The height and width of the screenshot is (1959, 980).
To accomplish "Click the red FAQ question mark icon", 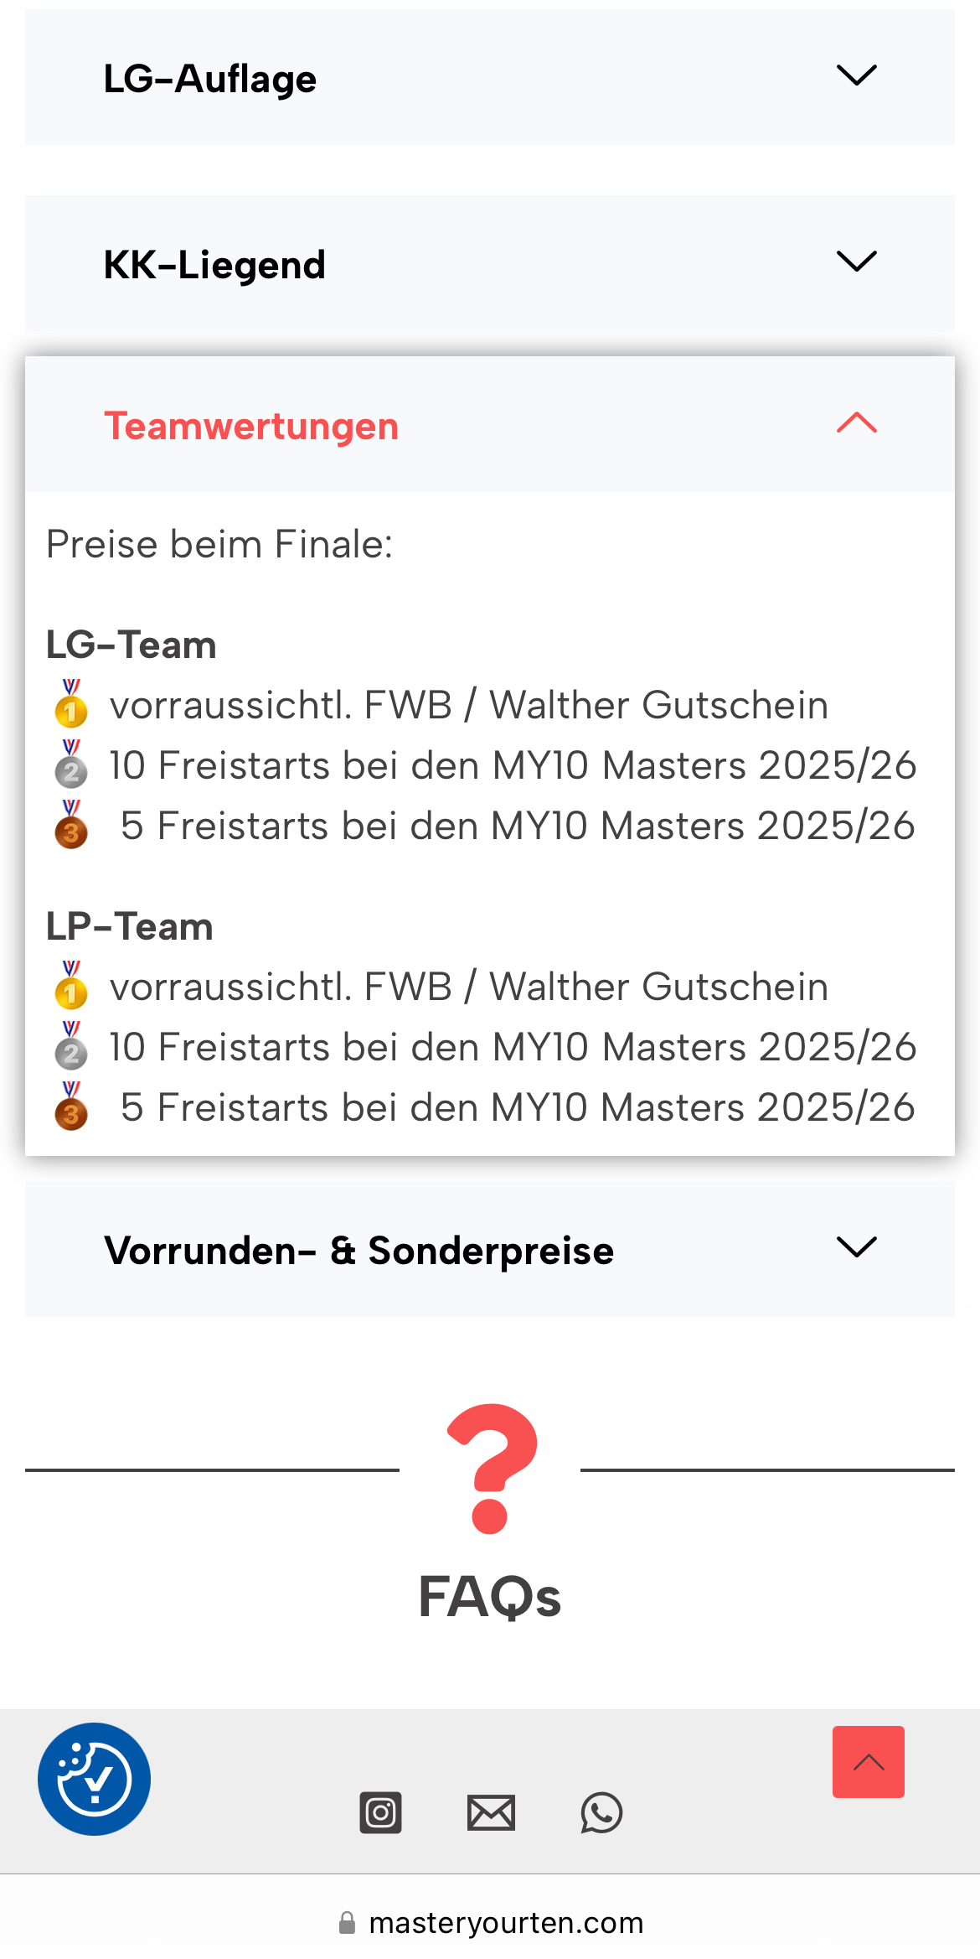I will [x=491, y=1468].
